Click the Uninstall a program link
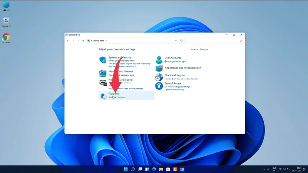 click(x=117, y=97)
